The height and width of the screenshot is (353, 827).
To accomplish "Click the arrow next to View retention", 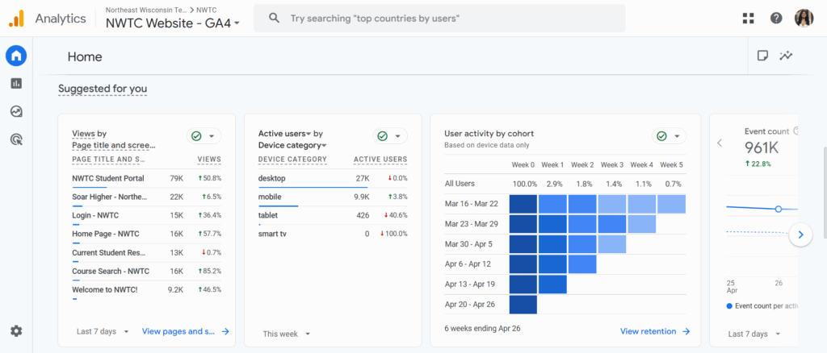I will coord(686,331).
